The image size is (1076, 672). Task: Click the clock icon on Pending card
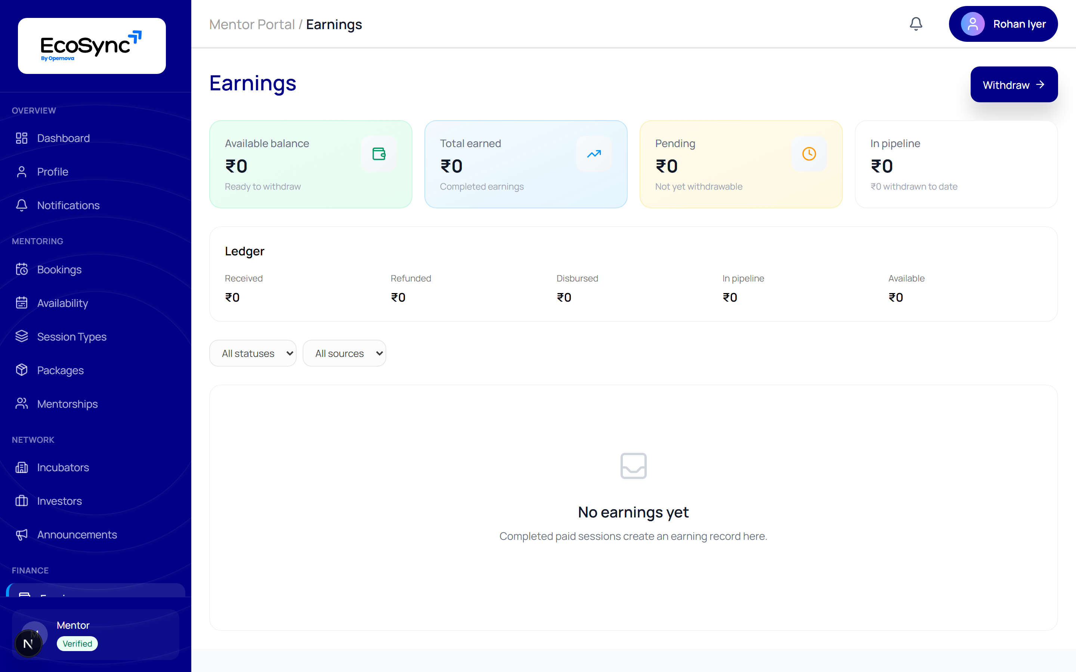[809, 154]
